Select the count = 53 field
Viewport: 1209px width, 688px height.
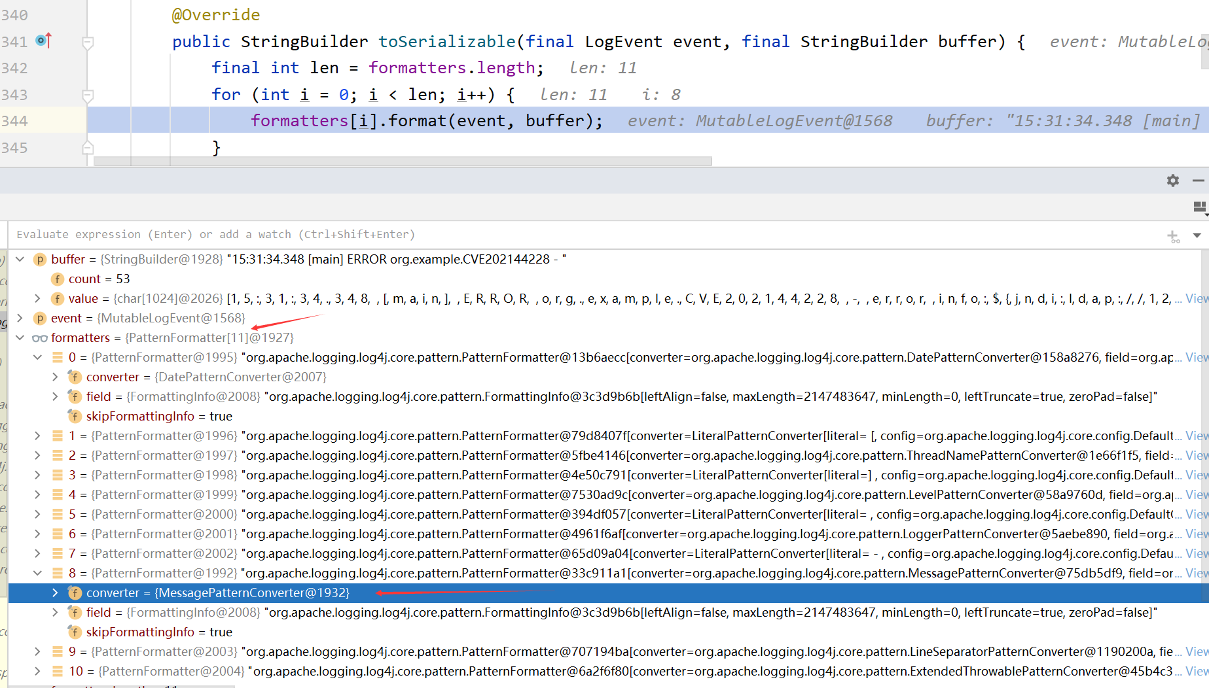click(605, 279)
